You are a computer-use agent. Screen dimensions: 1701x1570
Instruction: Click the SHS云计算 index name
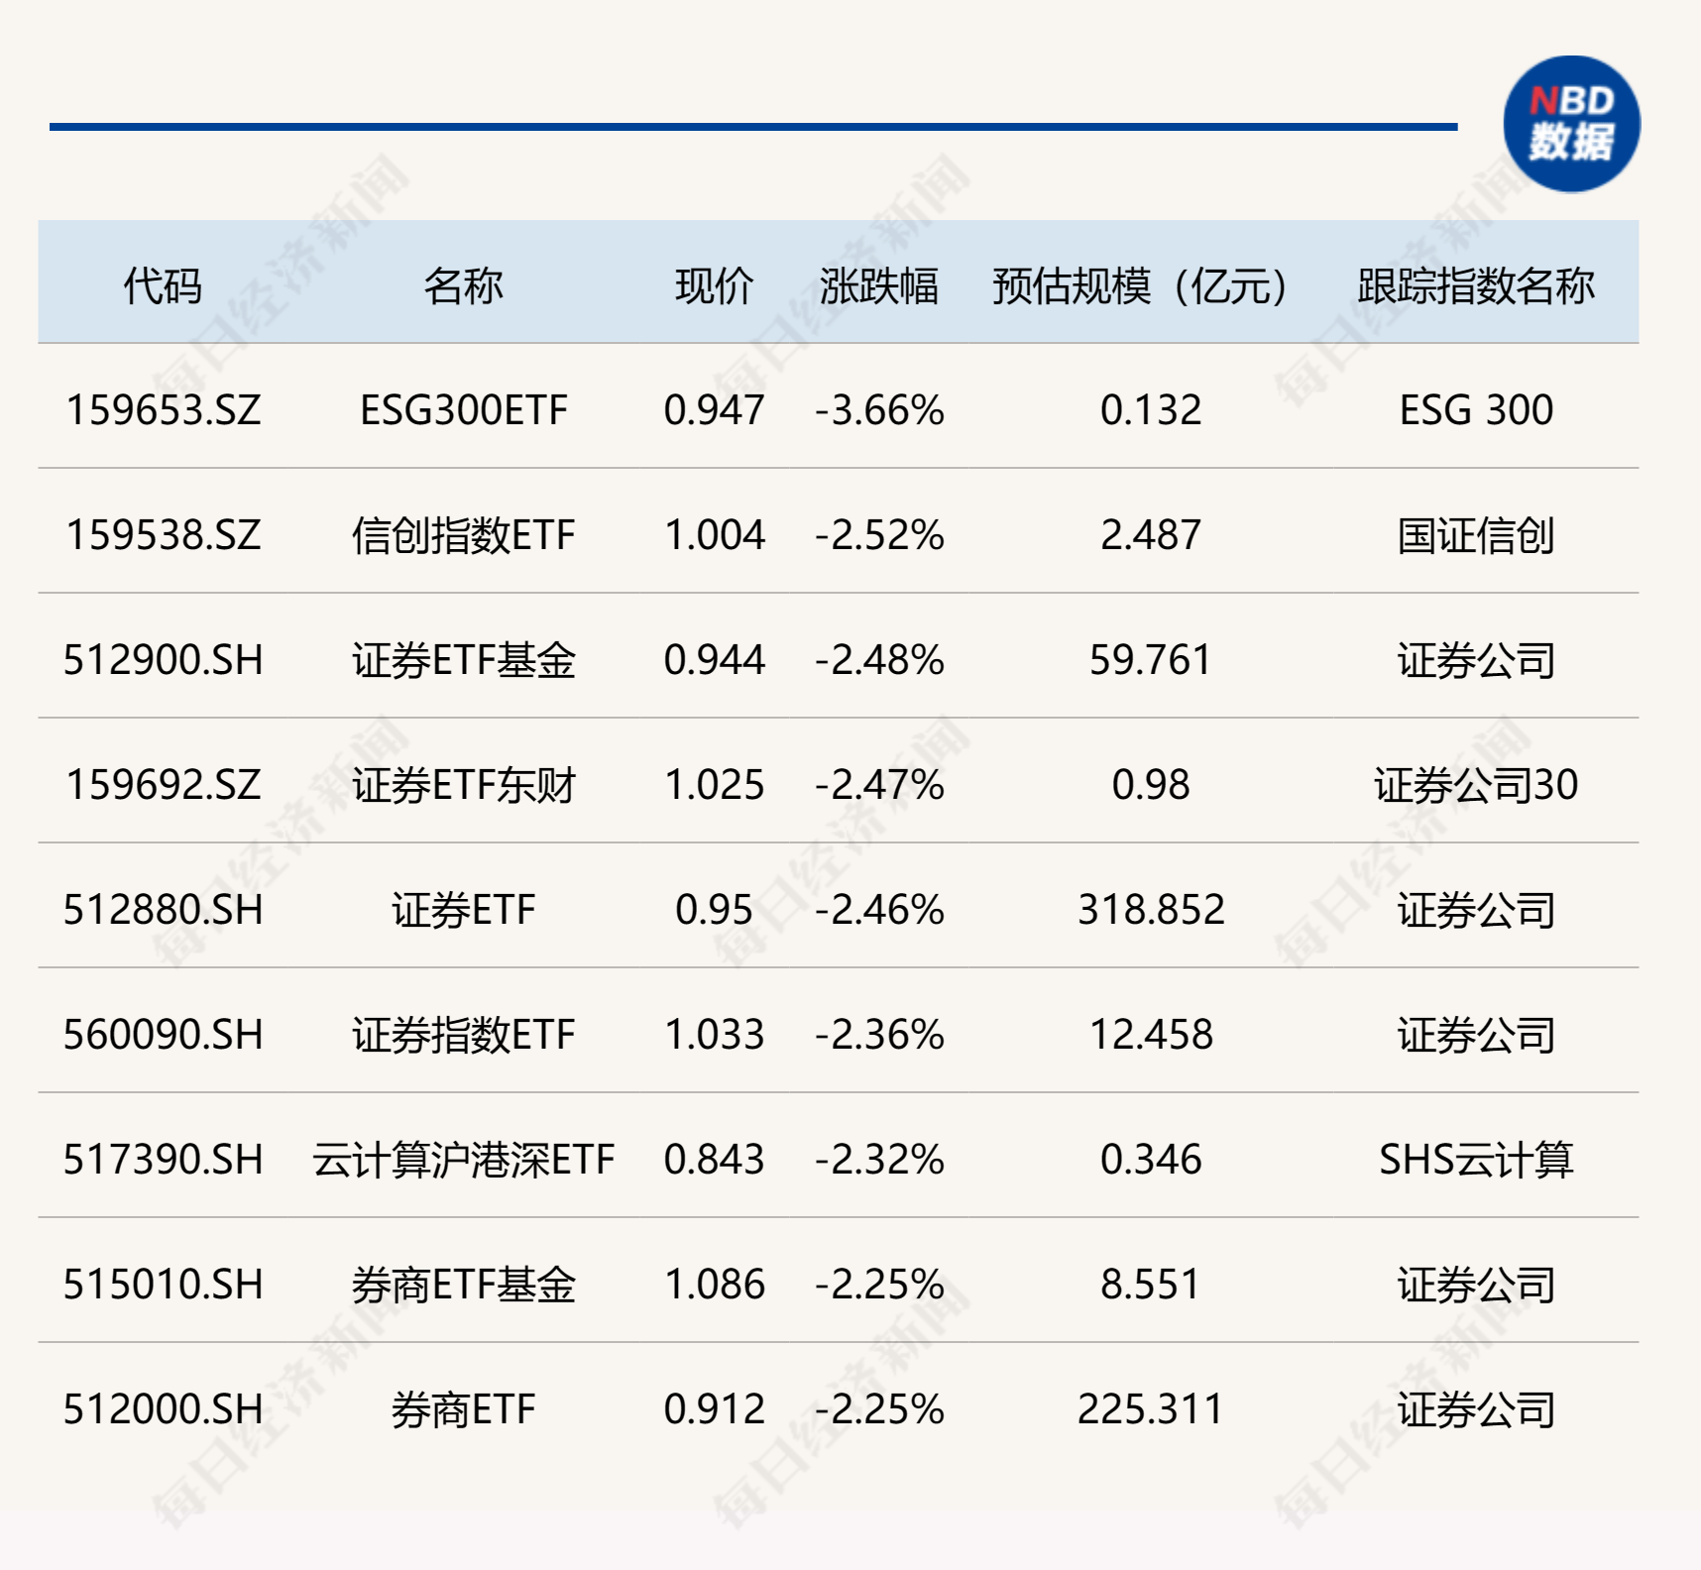point(1475,1160)
